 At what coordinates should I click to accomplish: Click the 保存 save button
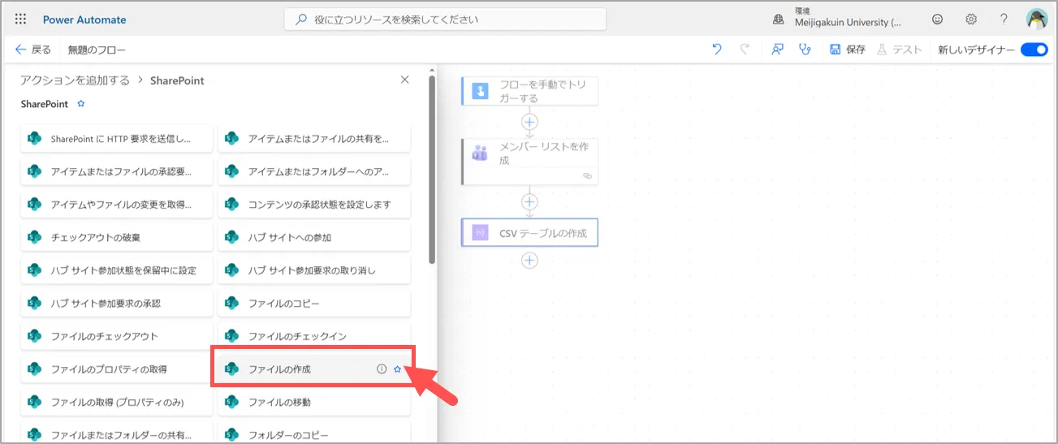(x=848, y=50)
